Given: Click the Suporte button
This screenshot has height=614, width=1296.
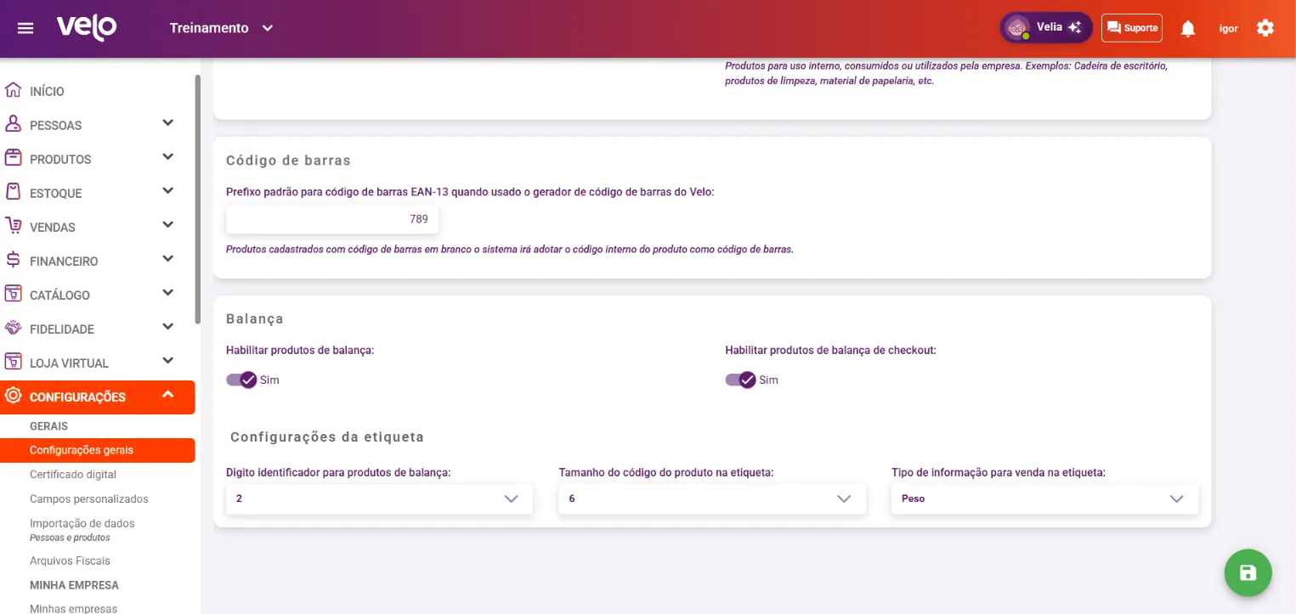Looking at the screenshot, I should coord(1132,28).
